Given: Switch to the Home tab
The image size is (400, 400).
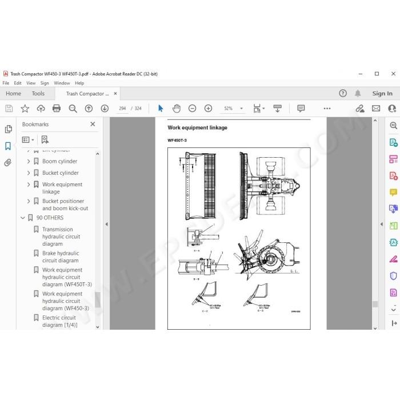Looking at the screenshot, I should click(13, 93).
